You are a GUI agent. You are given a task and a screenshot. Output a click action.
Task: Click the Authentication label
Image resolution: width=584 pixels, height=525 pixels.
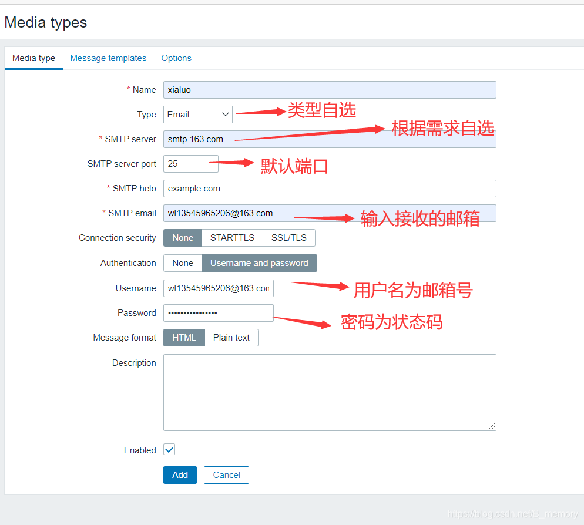128,263
